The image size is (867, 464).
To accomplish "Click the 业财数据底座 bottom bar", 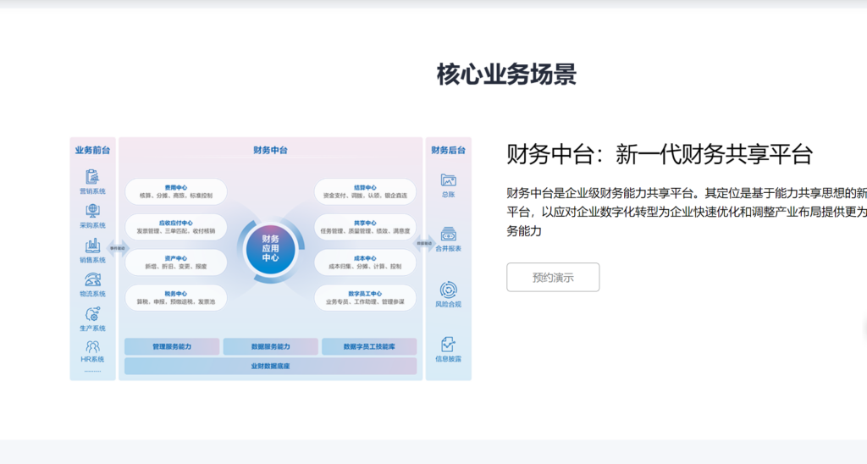I will (271, 366).
